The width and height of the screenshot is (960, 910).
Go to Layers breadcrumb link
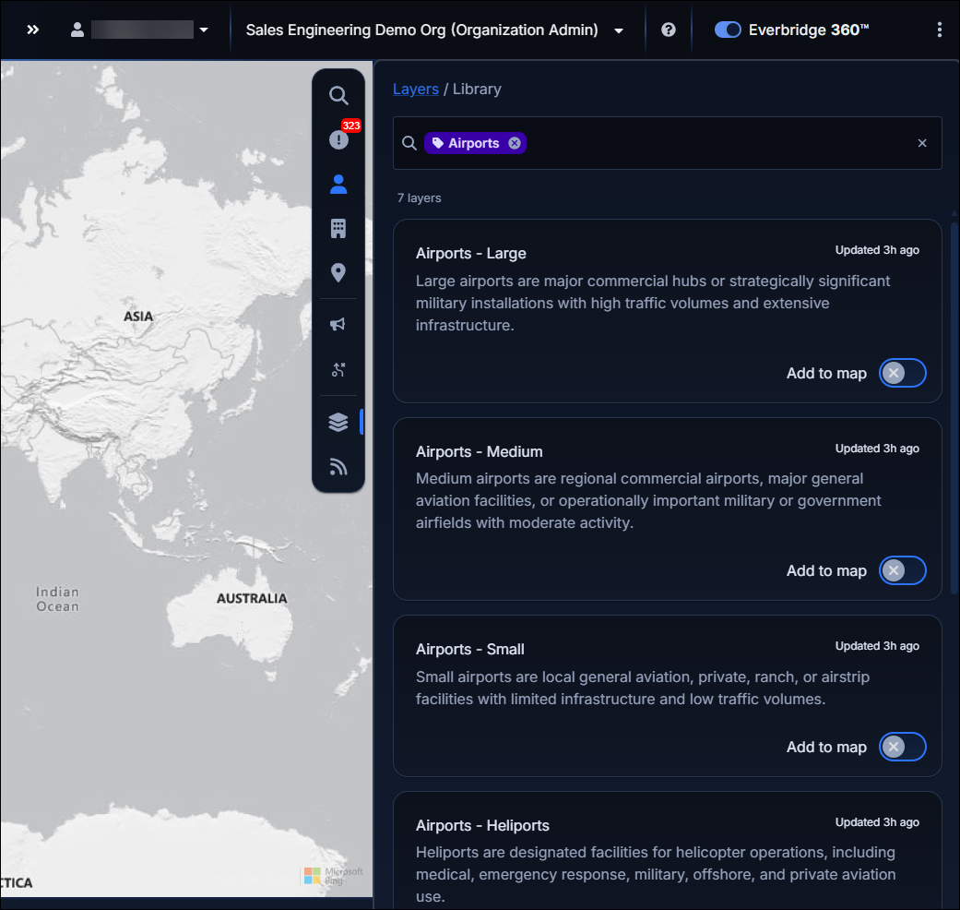pos(416,89)
